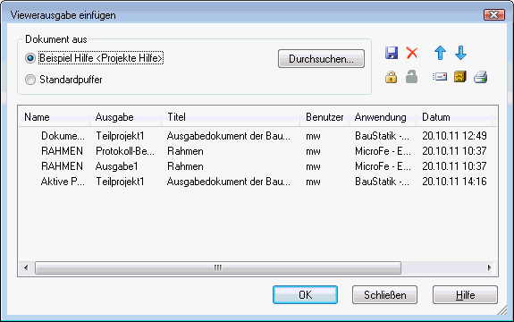Image resolution: width=514 pixels, height=322 pixels.
Task: Click the Schließen button
Action: [385, 295]
